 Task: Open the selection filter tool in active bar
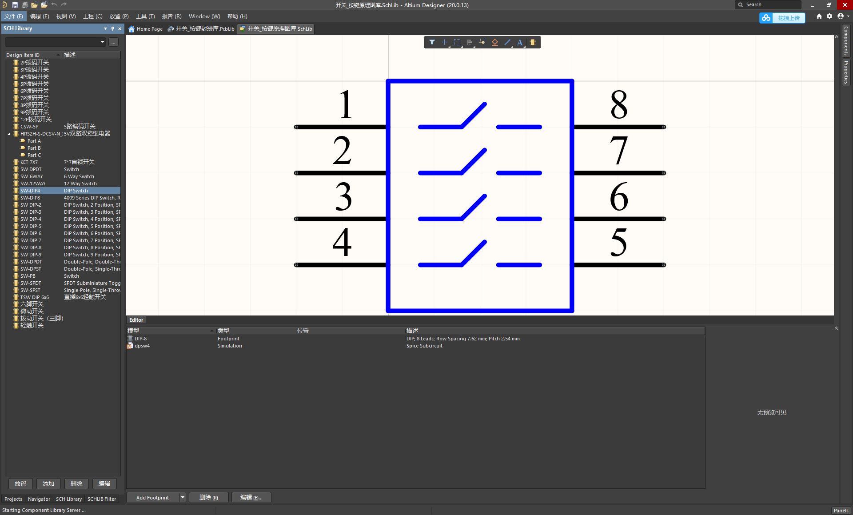point(432,42)
